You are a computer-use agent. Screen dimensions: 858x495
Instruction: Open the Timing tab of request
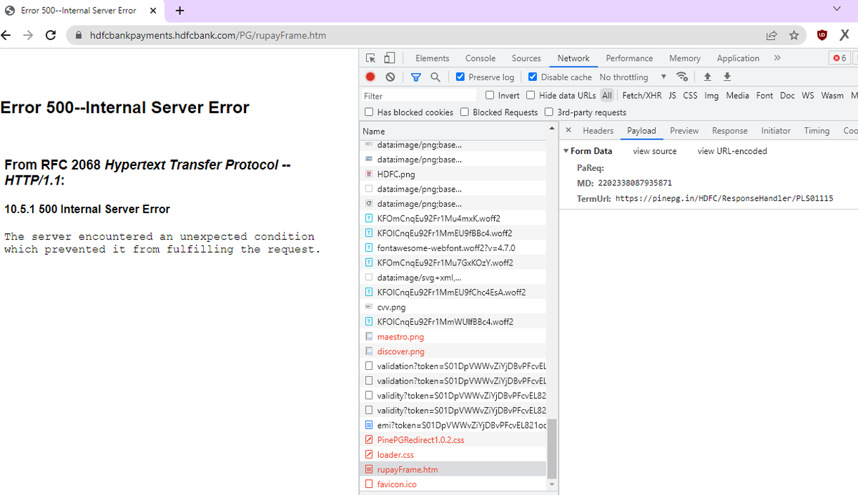(817, 131)
